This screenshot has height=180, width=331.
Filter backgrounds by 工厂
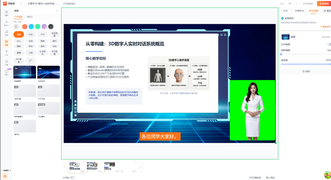pos(31,61)
